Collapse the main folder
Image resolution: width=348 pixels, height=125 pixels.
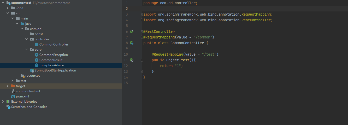13,18
